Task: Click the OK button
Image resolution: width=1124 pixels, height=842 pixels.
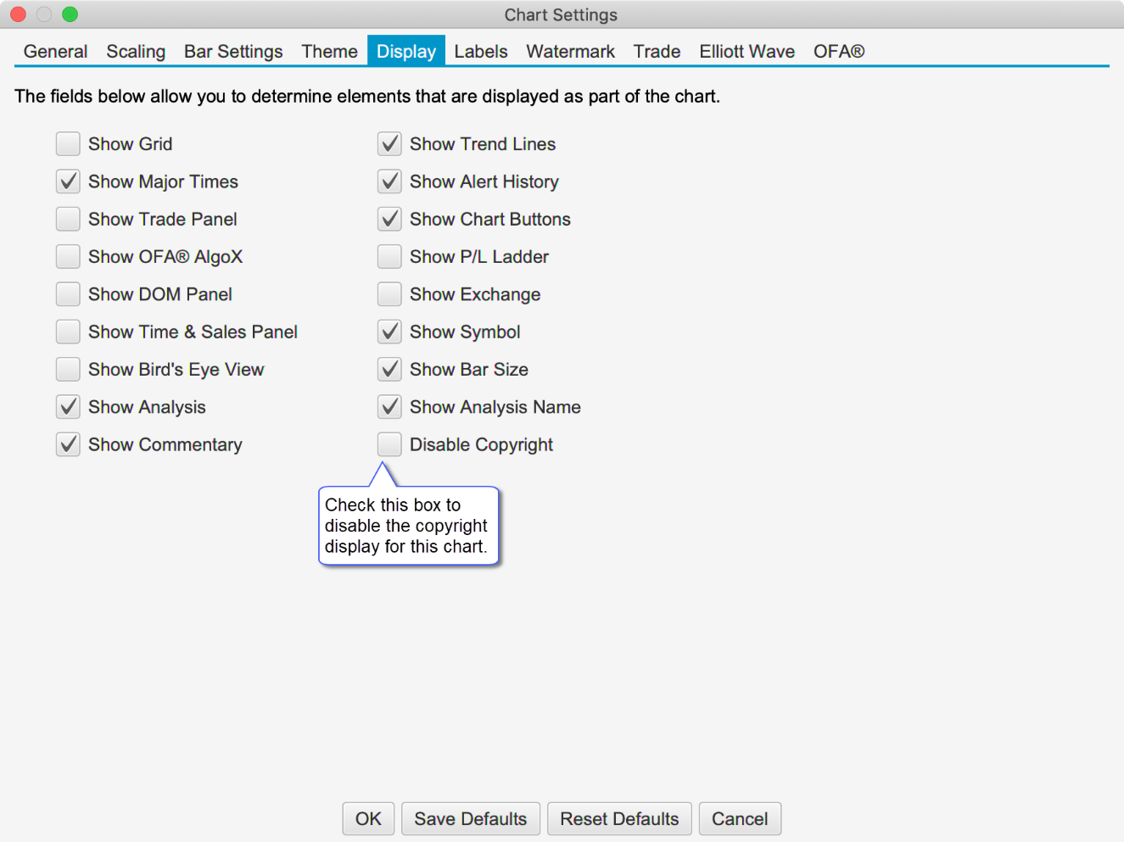Action: 368,819
